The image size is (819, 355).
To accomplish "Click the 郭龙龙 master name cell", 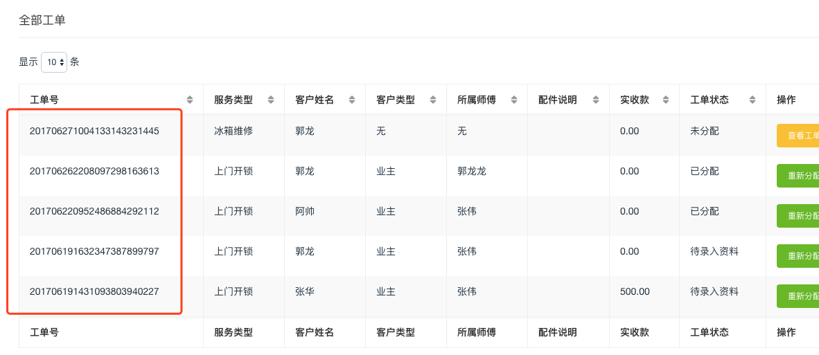I will pyautogui.click(x=472, y=171).
